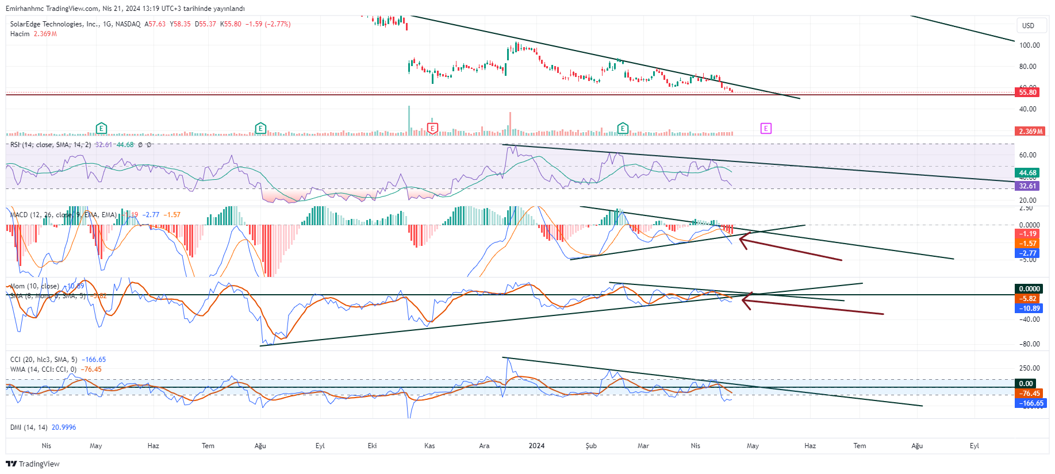Select the Mom (10, close) legend
The width and height of the screenshot is (1055, 474).
34,286
